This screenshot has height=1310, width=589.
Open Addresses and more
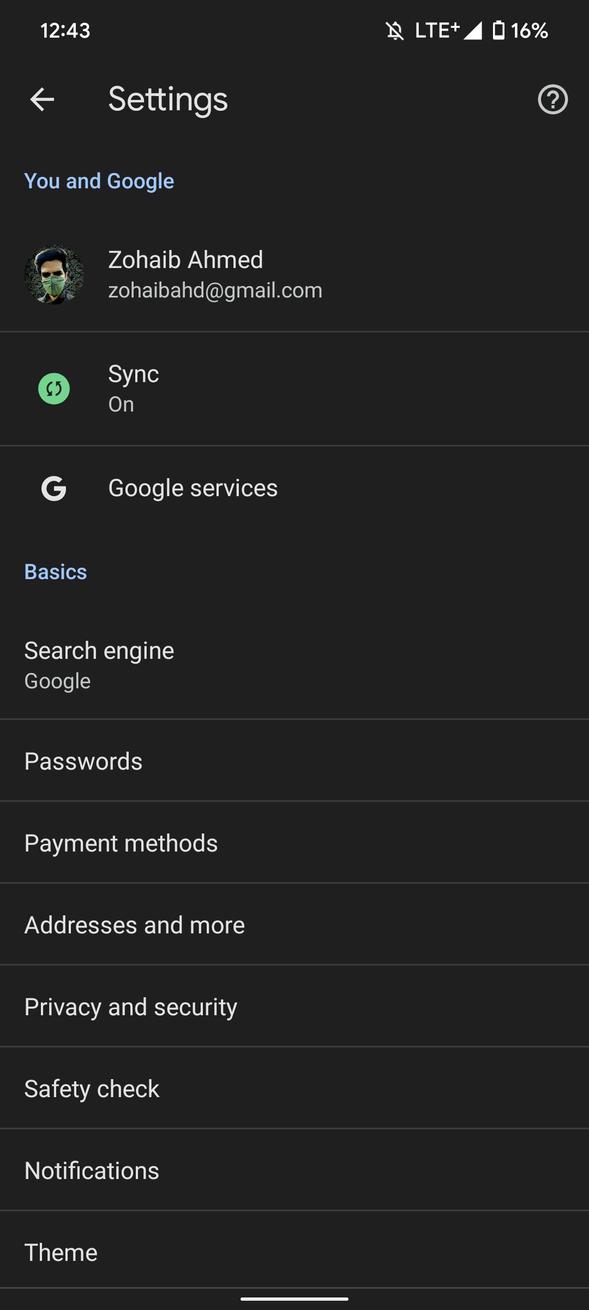pos(294,925)
